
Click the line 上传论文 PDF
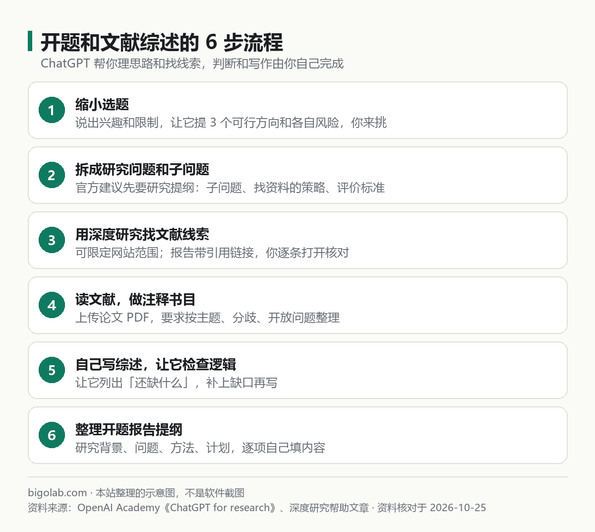click(207, 318)
